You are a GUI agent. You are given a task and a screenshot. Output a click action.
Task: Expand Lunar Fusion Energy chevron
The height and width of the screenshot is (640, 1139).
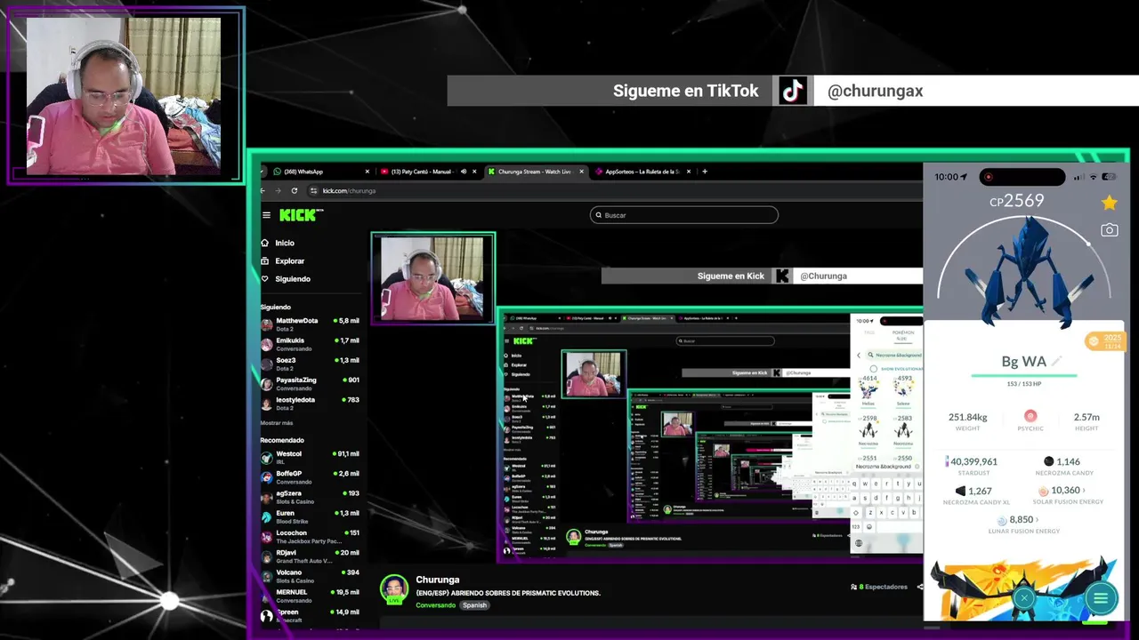(1038, 520)
